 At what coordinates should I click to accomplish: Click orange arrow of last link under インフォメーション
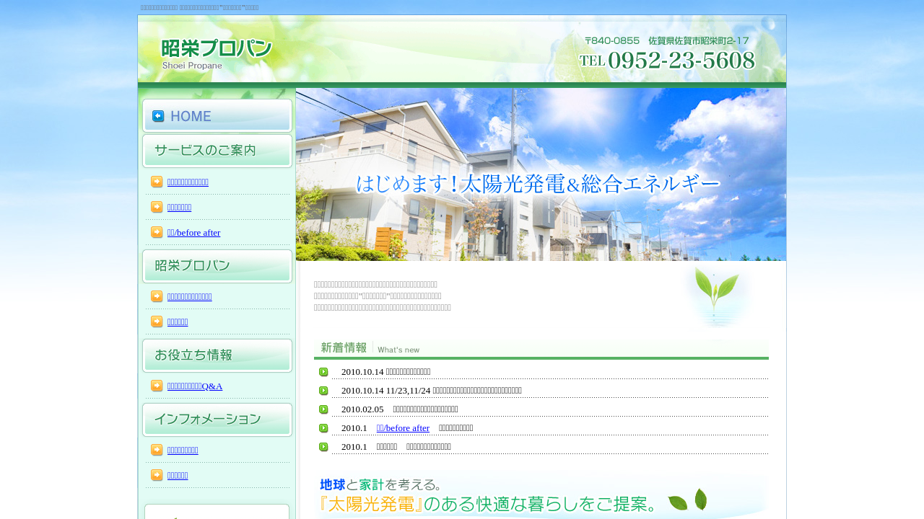click(157, 475)
